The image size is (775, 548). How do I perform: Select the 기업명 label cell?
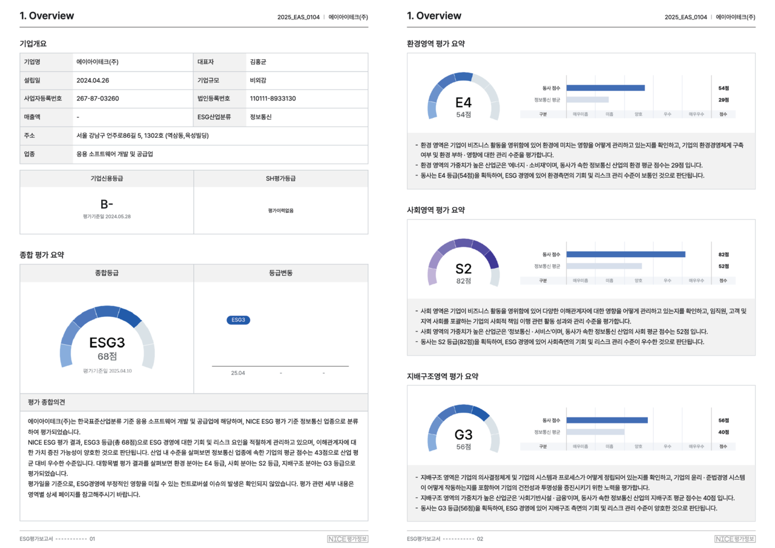(46, 62)
